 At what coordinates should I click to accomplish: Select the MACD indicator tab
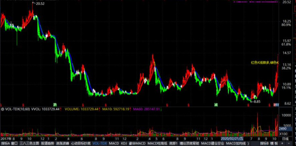click(x=114, y=143)
